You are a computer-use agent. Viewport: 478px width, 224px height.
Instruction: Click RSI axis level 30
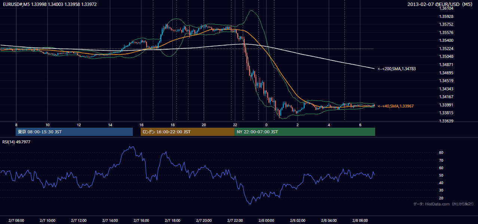tap(441, 190)
